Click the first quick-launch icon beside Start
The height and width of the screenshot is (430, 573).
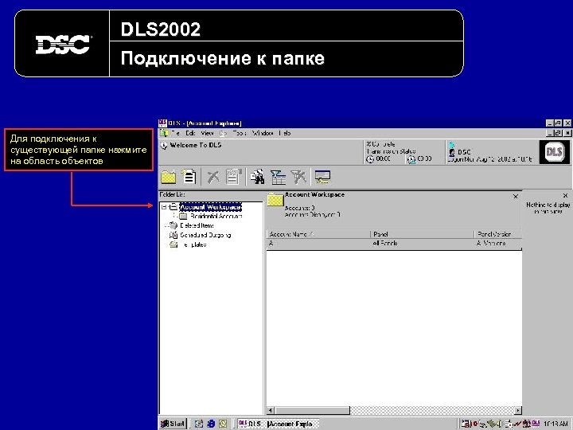pos(199,424)
